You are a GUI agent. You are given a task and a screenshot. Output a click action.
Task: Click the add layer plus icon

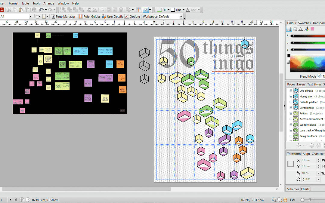[x=299, y=145]
